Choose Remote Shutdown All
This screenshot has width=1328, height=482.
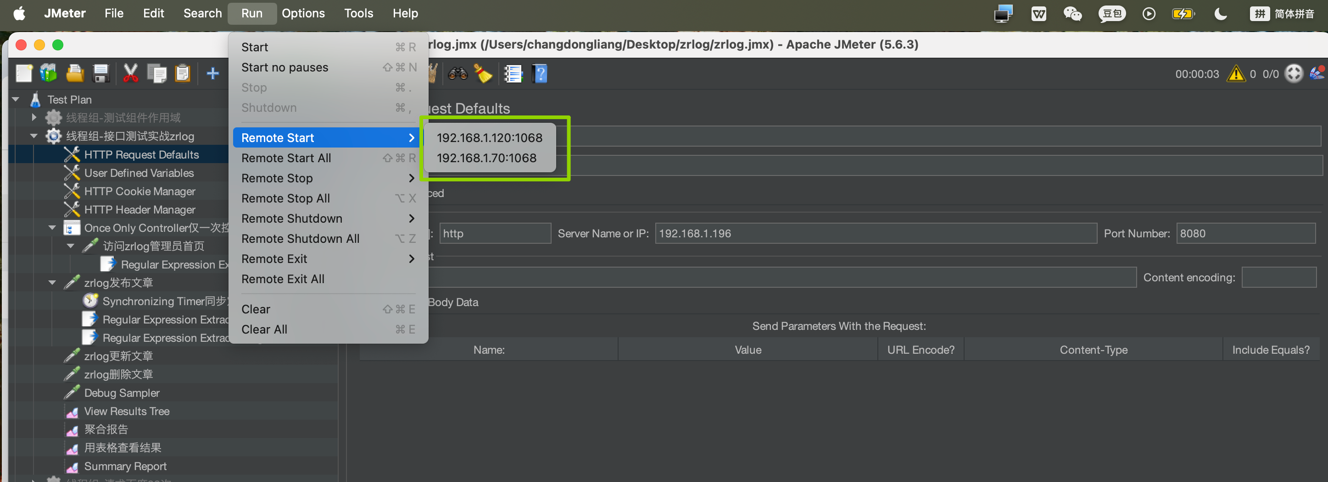[x=328, y=238]
